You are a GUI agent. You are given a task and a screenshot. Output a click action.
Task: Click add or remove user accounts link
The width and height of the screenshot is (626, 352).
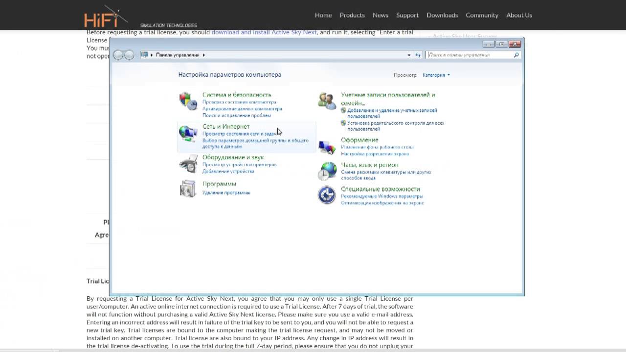[x=392, y=113]
